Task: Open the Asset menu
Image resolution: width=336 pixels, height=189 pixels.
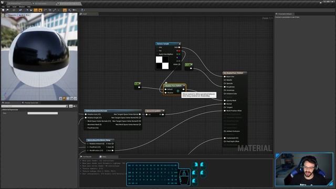Action: (x=14, y=7)
